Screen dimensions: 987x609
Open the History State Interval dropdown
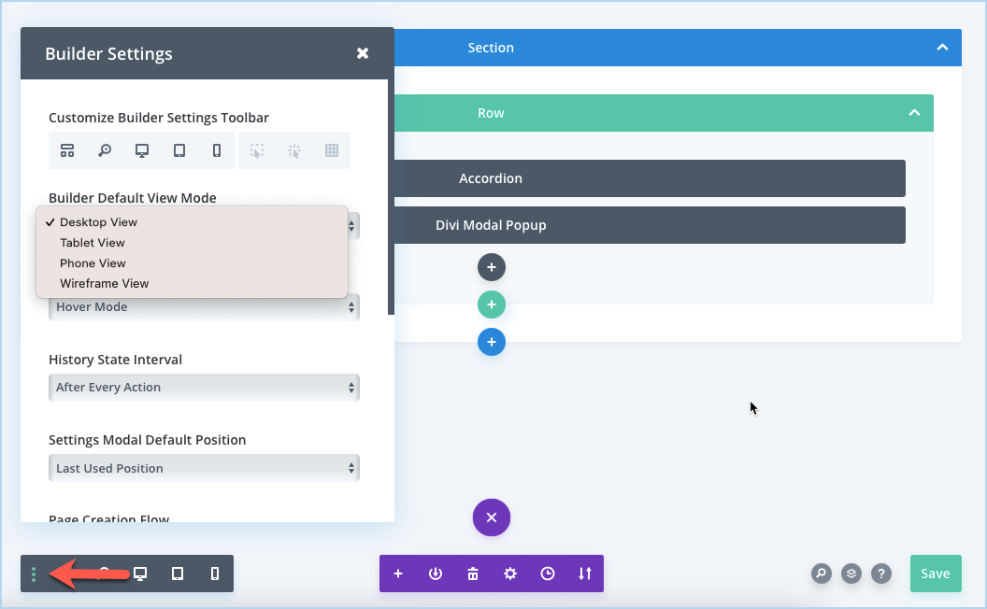coord(204,387)
